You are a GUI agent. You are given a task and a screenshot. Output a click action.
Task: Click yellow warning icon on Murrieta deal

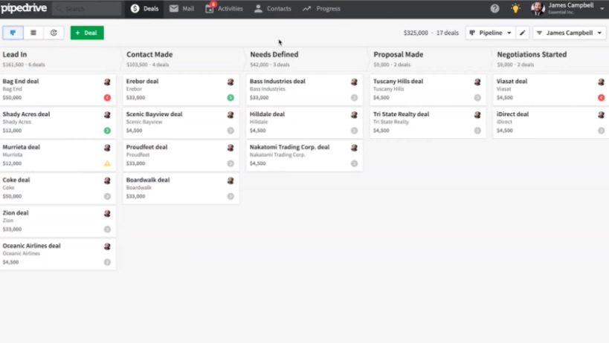pos(107,163)
